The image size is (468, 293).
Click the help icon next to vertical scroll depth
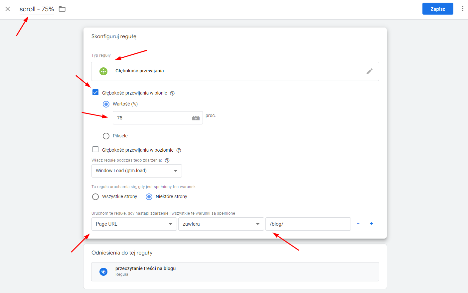coord(172,93)
